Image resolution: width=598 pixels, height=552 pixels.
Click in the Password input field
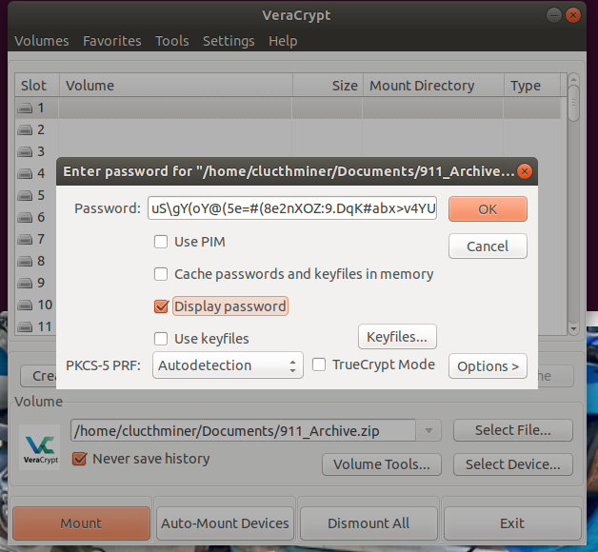(292, 208)
